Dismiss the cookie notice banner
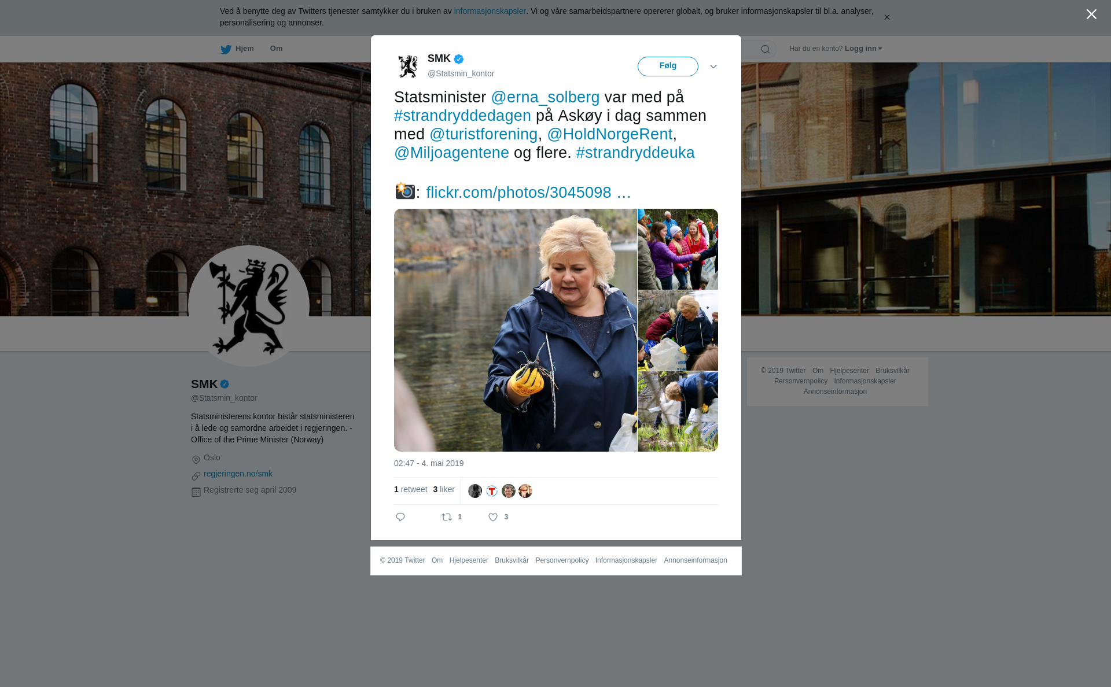The image size is (1111, 687). point(886,17)
